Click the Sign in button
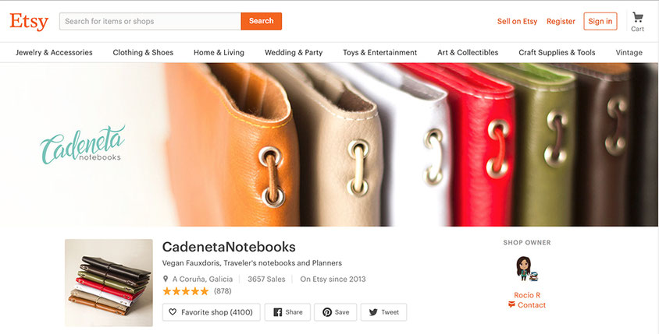Screen dimensions: 659x334 [600, 21]
